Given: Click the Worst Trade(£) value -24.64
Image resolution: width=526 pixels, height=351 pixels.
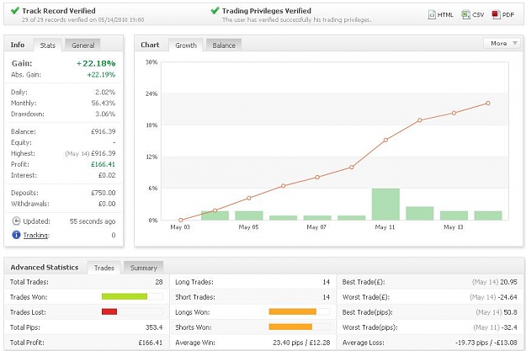Looking at the screenshot, I should coord(507,297).
